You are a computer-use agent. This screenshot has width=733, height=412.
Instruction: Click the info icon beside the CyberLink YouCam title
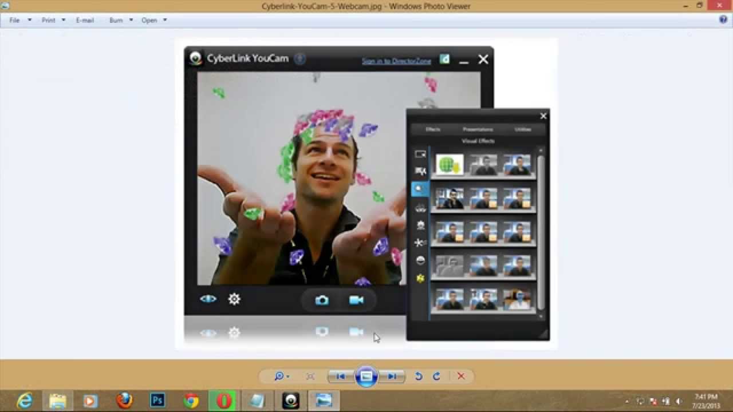299,58
